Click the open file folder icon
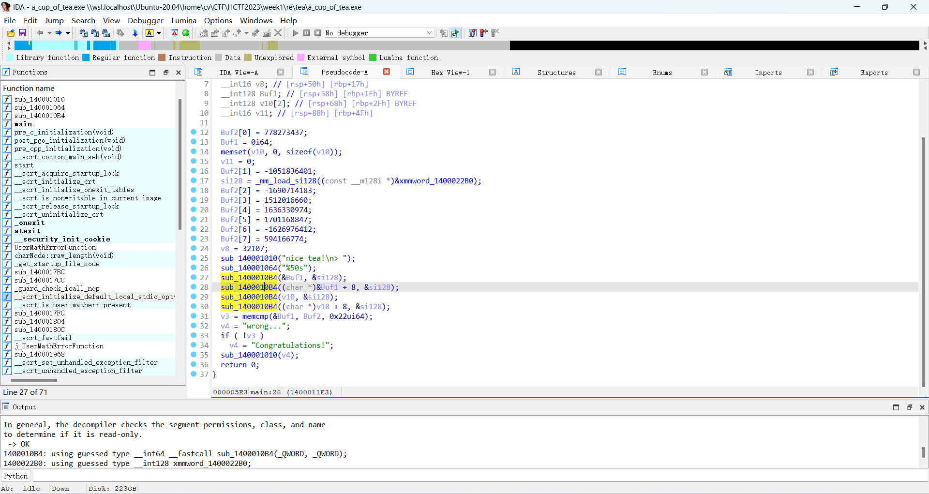This screenshot has width=929, height=494. coord(11,33)
